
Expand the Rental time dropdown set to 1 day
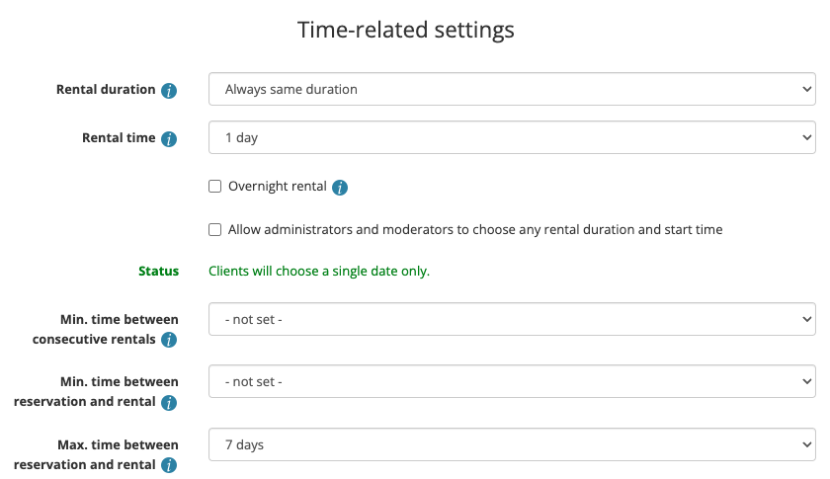coord(511,137)
